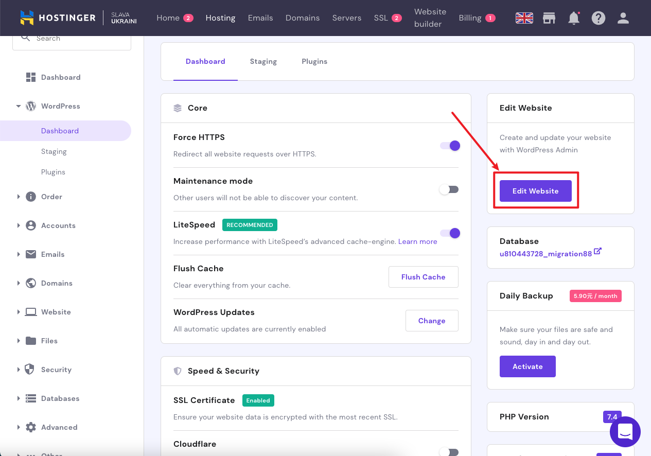The height and width of the screenshot is (456, 651).
Task: Expand the Accounts sidebar section
Action: [x=19, y=225]
